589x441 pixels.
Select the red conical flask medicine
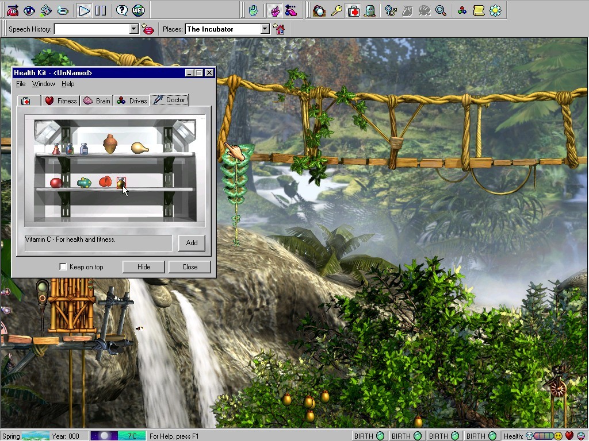tap(56, 149)
